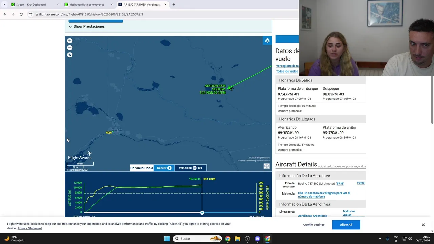
Task: Click the microphone tray icon
Action: (x=388, y=239)
